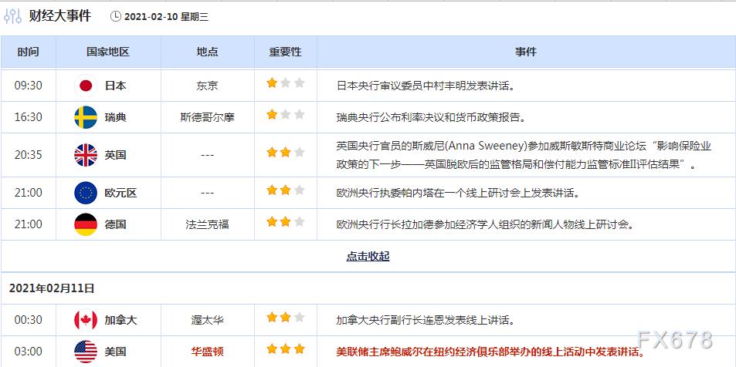
Task: Click the Eurozone flag icon
Action: (86, 193)
